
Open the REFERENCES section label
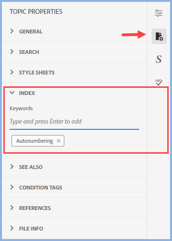35,208
